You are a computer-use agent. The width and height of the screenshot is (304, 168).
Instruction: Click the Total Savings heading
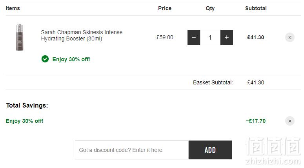(27, 105)
